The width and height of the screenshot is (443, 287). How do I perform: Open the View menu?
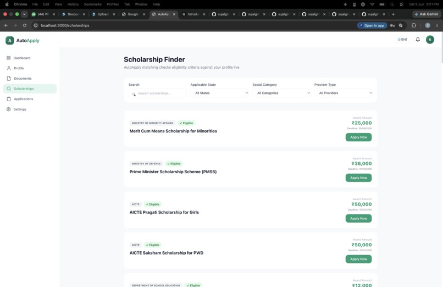(x=58, y=4)
